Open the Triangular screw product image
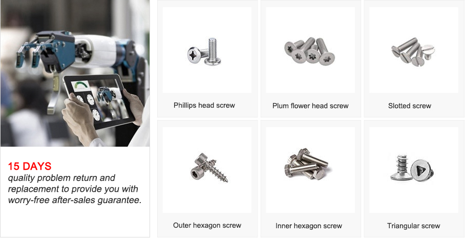The height and width of the screenshot is (239, 465). coord(414,170)
